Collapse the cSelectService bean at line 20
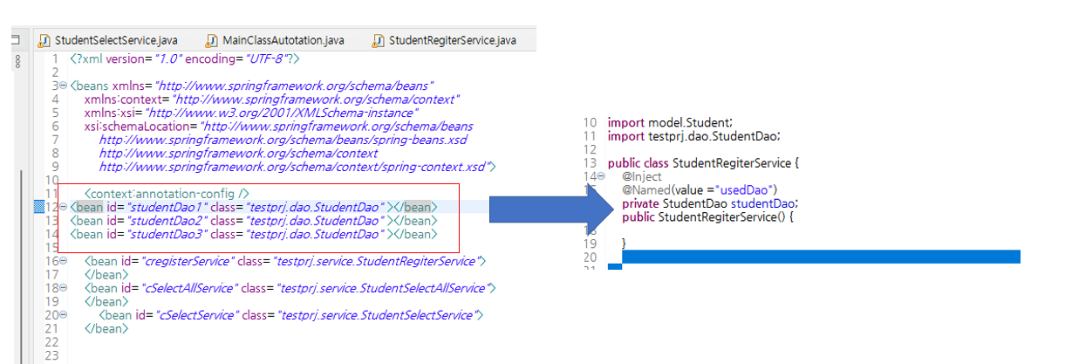Screen dimensions: 1072x364 click(x=64, y=315)
